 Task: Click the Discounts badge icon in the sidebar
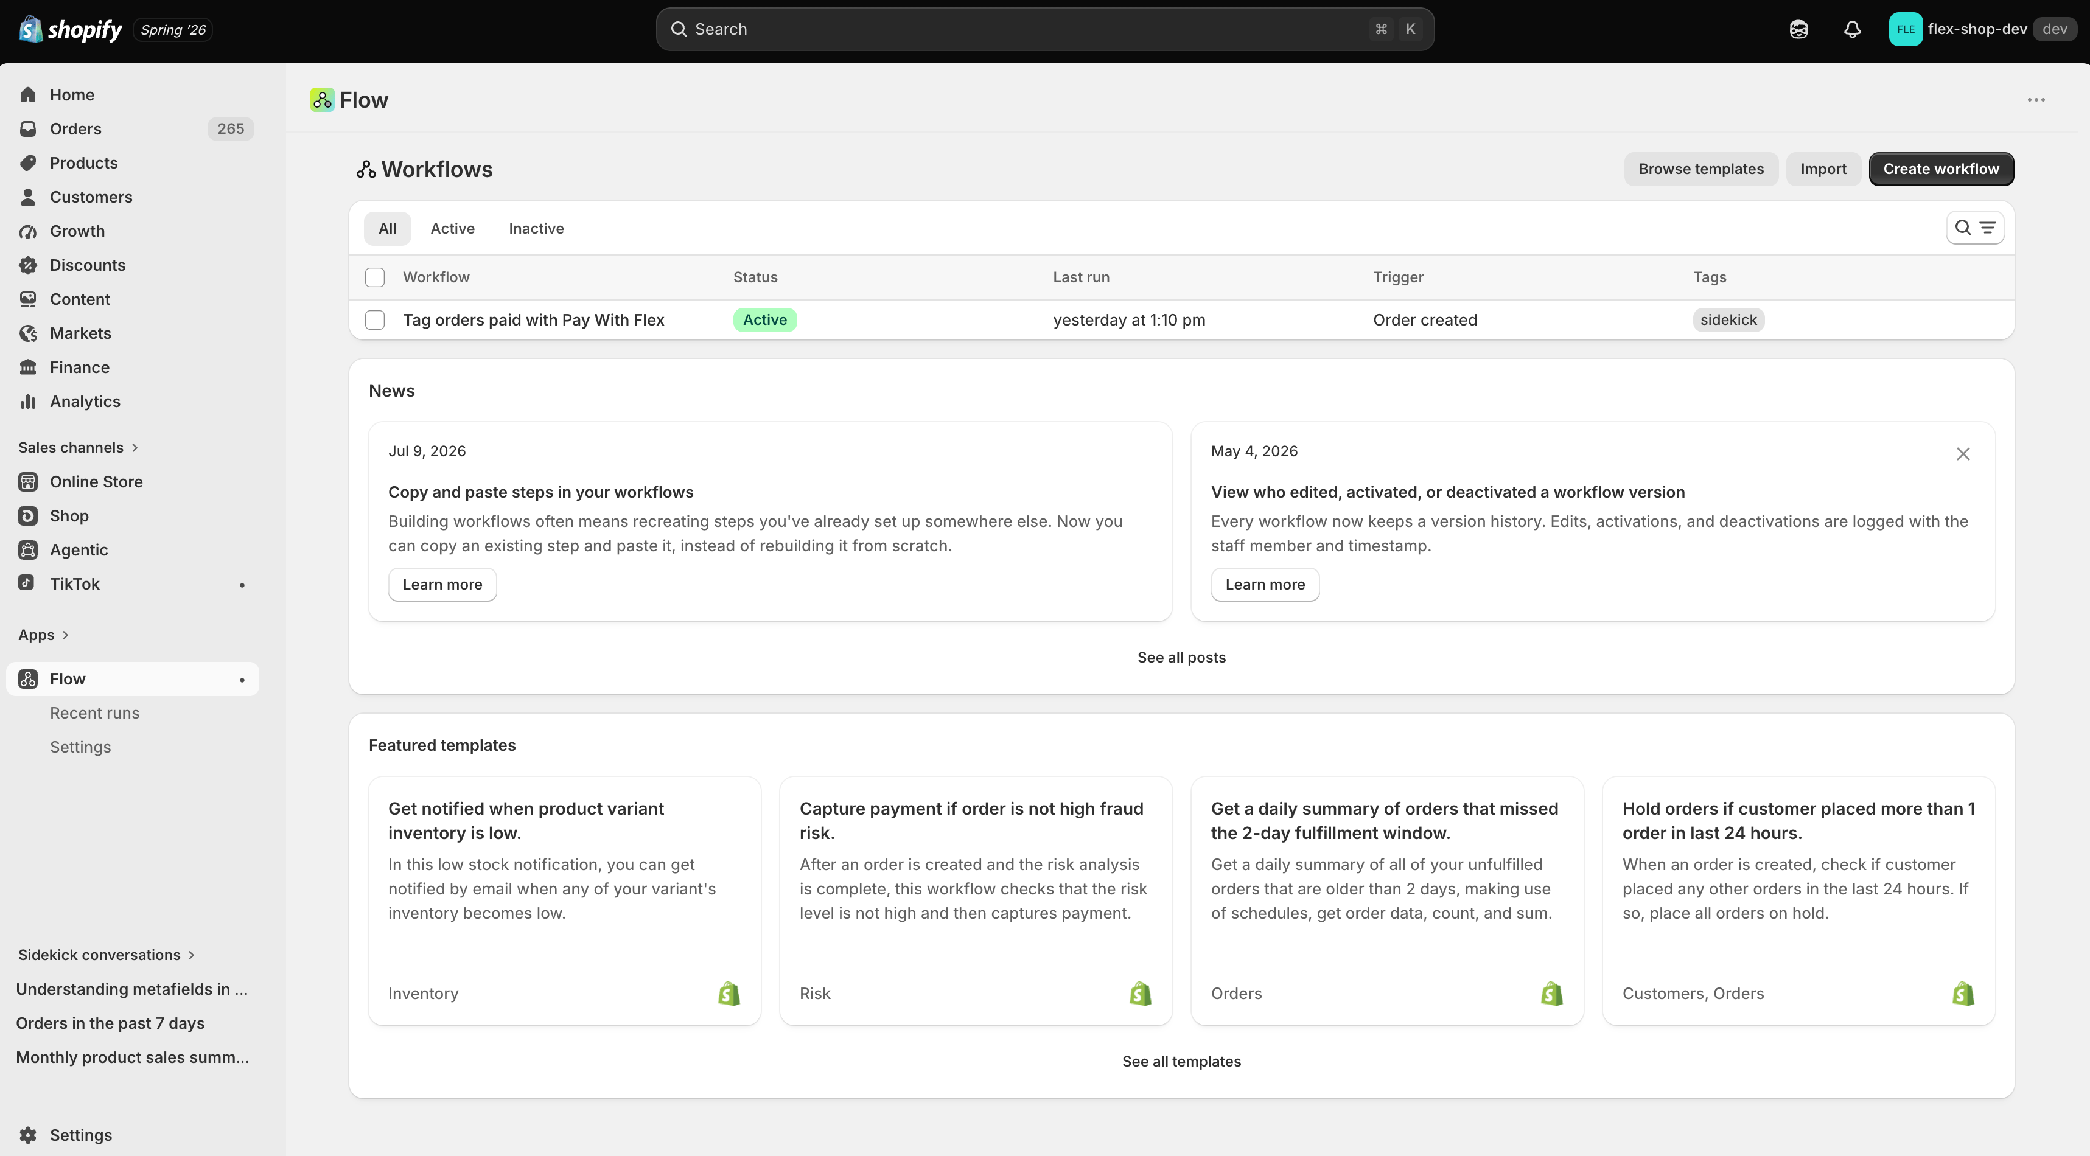pos(29,265)
